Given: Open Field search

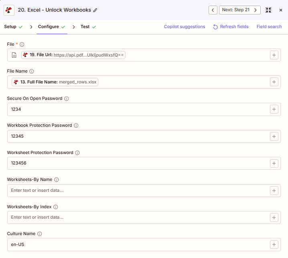Looking at the screenshot, I should pos(269,26).
